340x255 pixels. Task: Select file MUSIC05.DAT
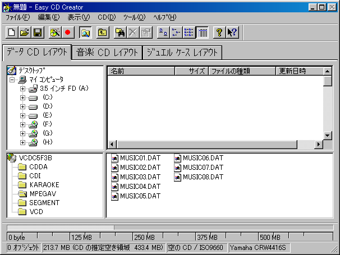[136, 196]
